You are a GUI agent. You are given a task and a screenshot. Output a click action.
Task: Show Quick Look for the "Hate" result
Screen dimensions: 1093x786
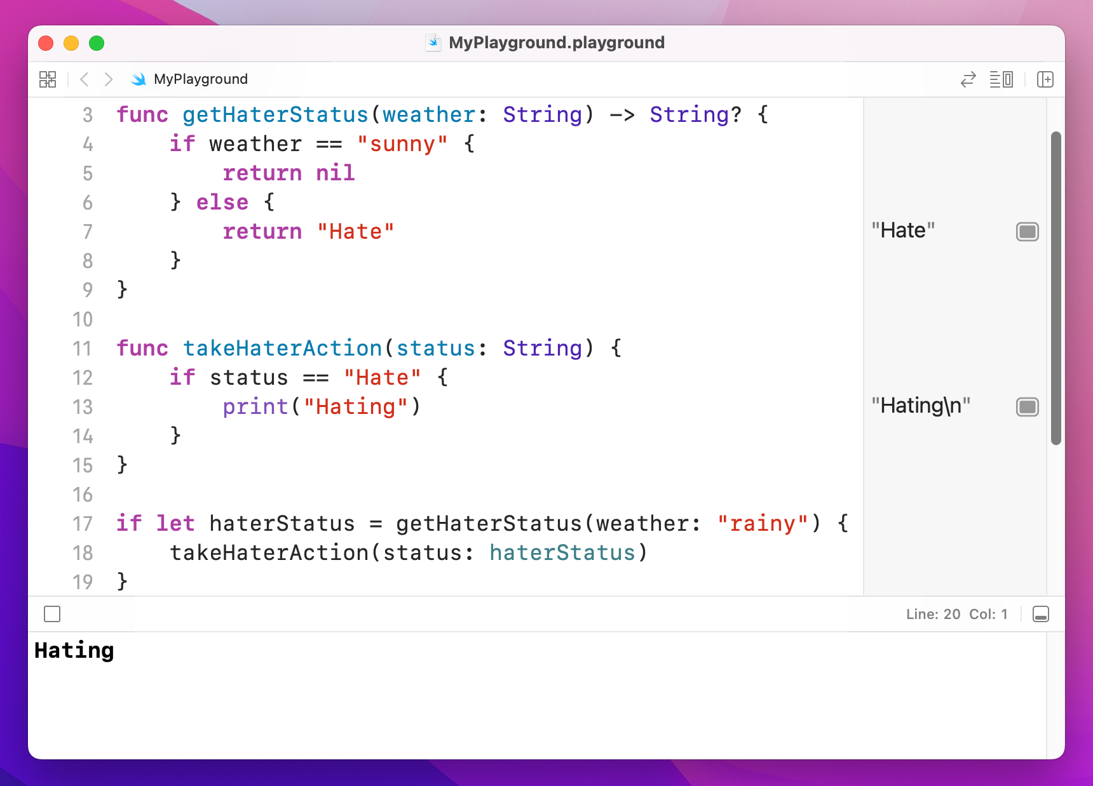click(1027, 232)
